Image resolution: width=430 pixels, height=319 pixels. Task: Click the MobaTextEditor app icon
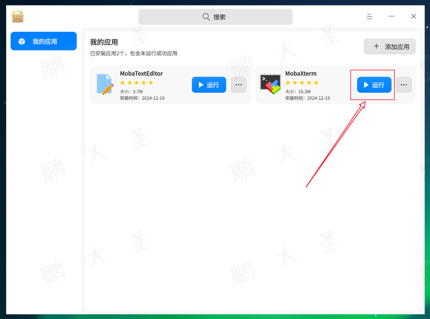click(105, 84)
